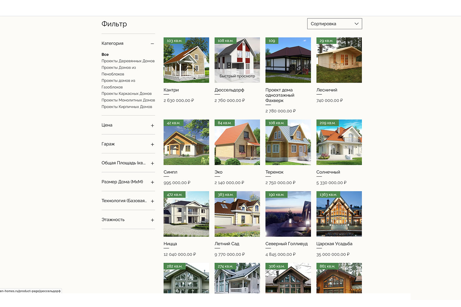Click plus icon next to Размер Дома

tap(152, 182)
